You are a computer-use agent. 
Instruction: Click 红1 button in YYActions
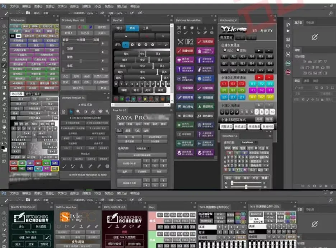pyautogui.click(x=224, y=84)
